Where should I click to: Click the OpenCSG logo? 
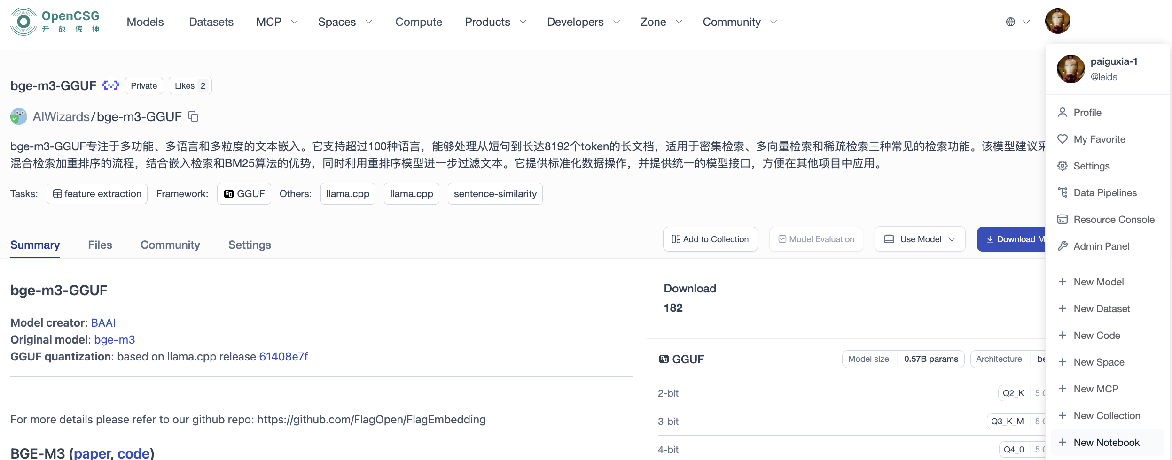tap(55, 22)
